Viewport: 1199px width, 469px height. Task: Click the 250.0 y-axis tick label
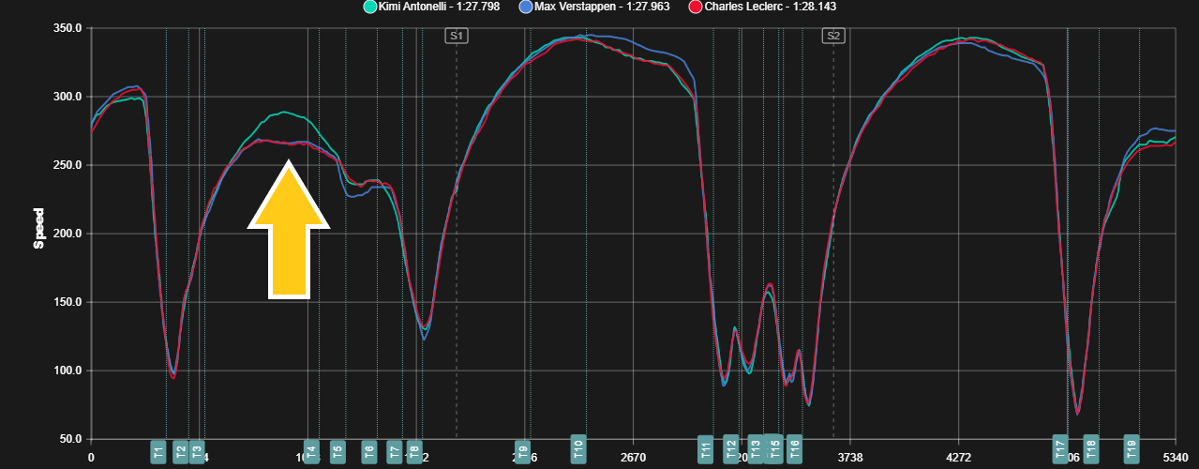coord(67,165)
